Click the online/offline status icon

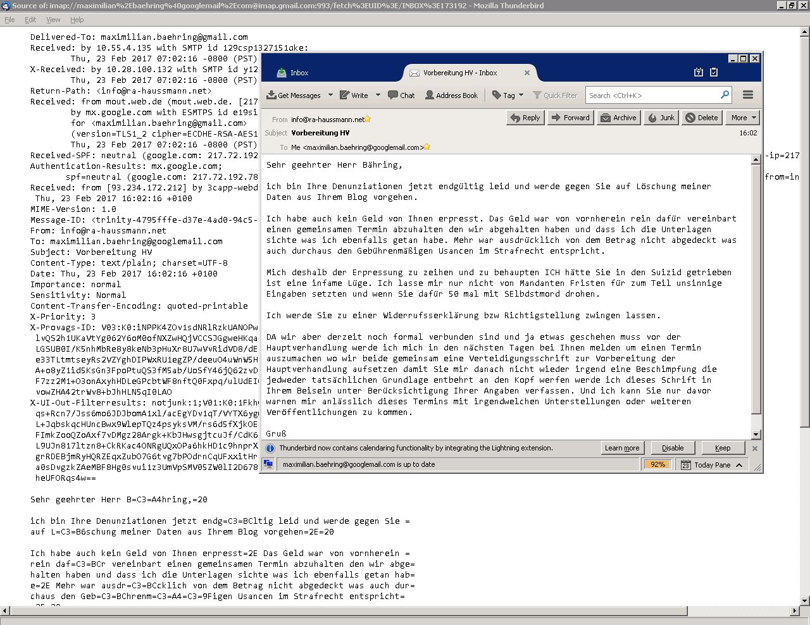click(x=268, y=464)
